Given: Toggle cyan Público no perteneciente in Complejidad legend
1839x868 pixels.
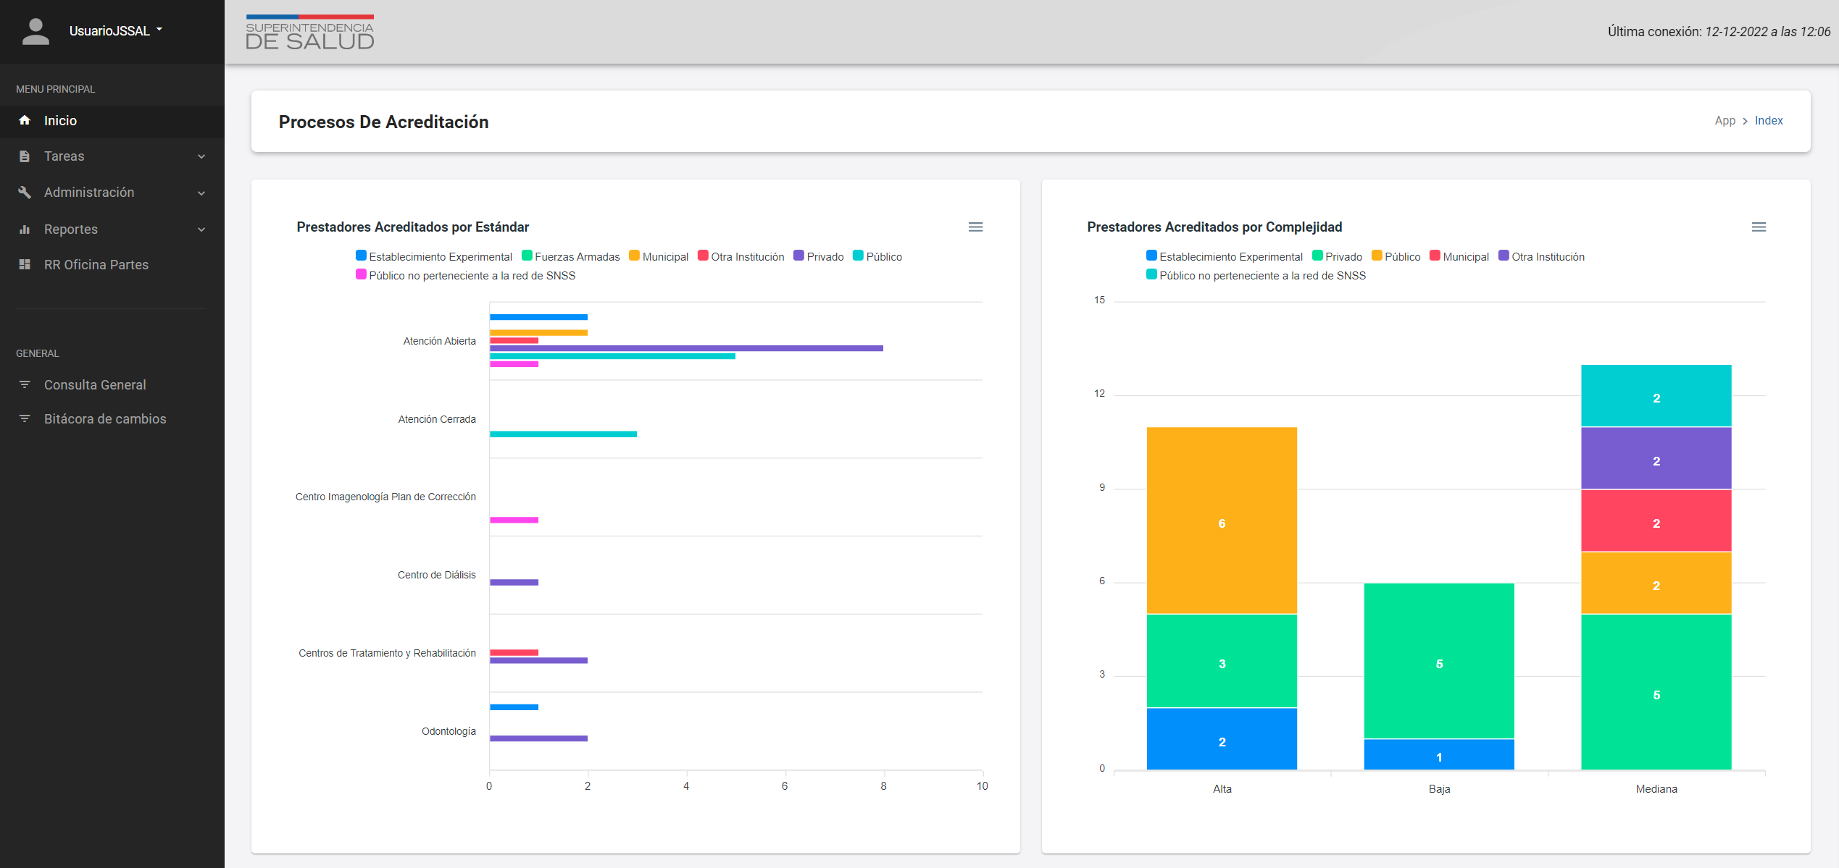Looking at the screenshot, I should point(1256,275).
